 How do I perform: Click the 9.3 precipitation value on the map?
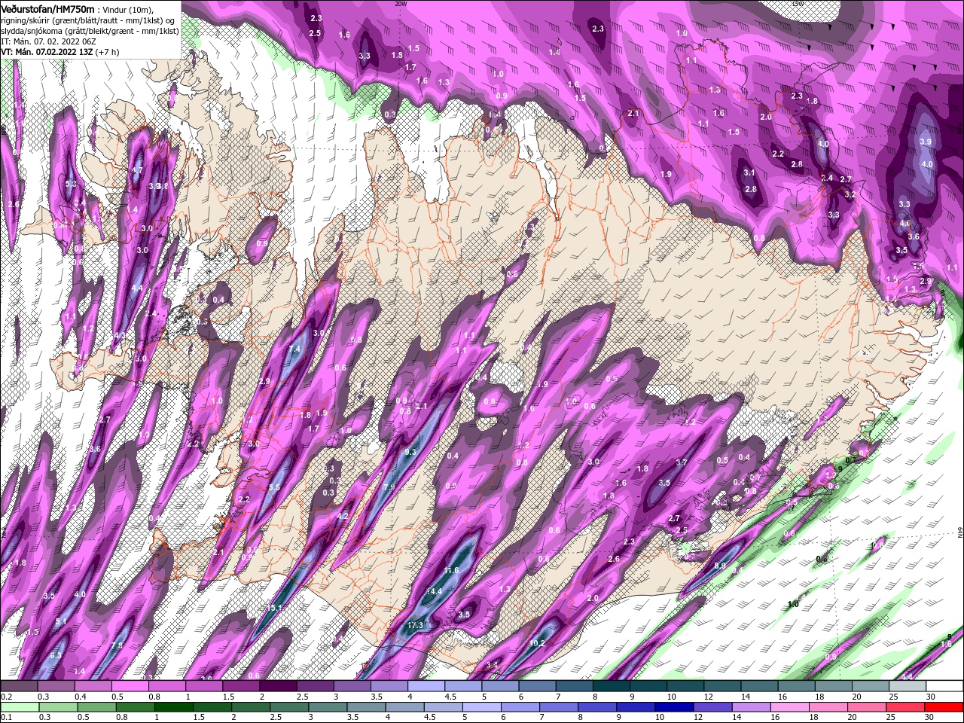coord(410,453)
